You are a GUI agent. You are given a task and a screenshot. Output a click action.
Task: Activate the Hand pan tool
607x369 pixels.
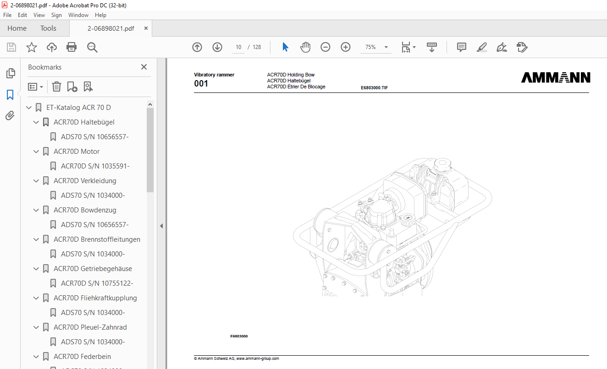(305, 47)
